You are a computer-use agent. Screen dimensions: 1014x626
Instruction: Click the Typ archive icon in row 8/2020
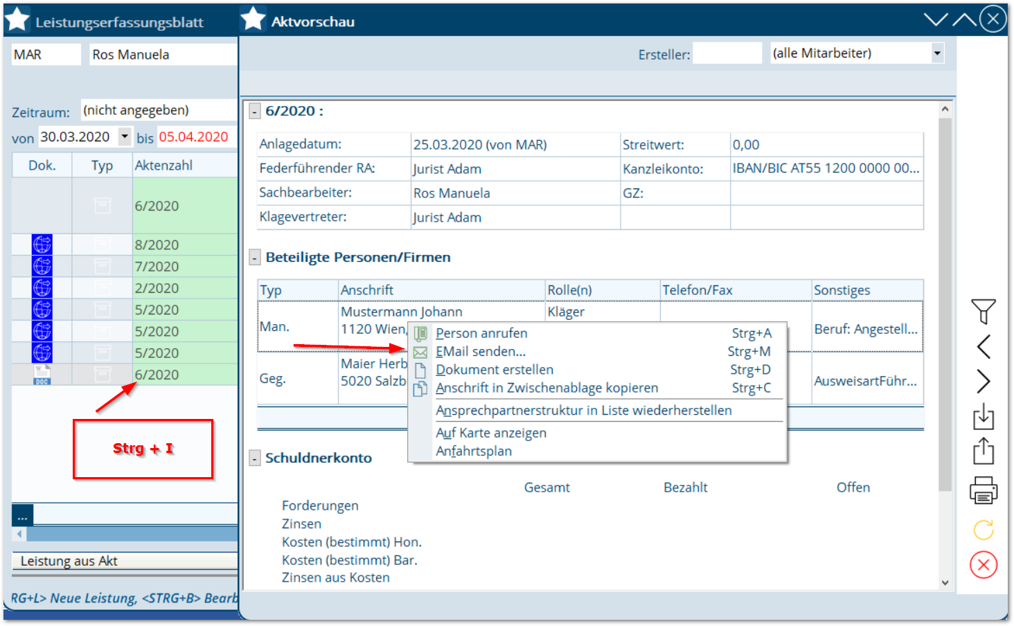coord(103,244)
